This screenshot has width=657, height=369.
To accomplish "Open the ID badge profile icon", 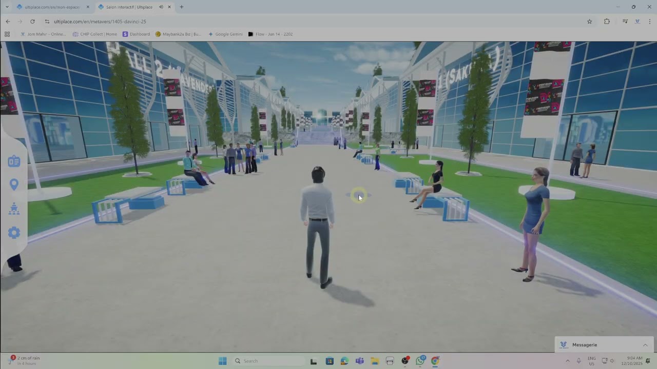I will (14, 162).
